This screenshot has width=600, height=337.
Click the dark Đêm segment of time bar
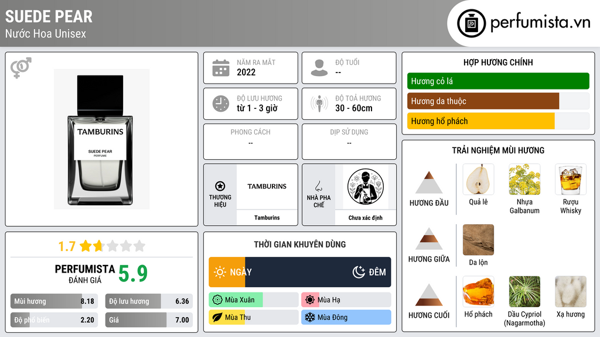click(318, 272)
